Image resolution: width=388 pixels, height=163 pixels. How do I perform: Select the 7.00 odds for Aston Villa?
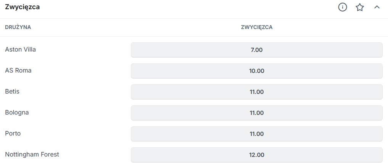coord(256,50)
